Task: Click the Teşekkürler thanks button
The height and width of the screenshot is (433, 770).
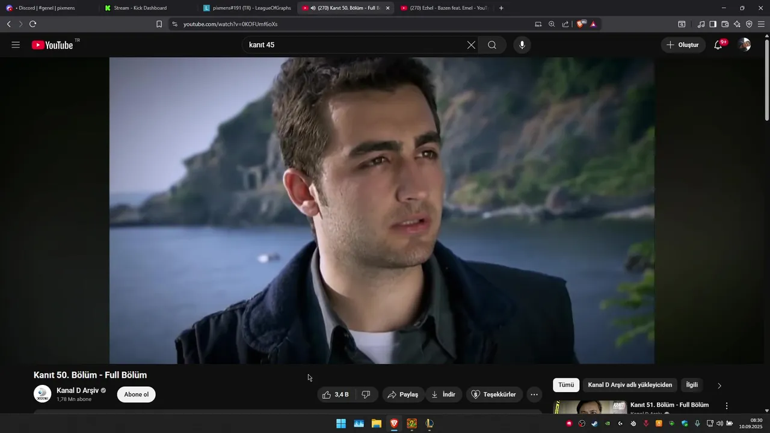Action: click(494, 395)
